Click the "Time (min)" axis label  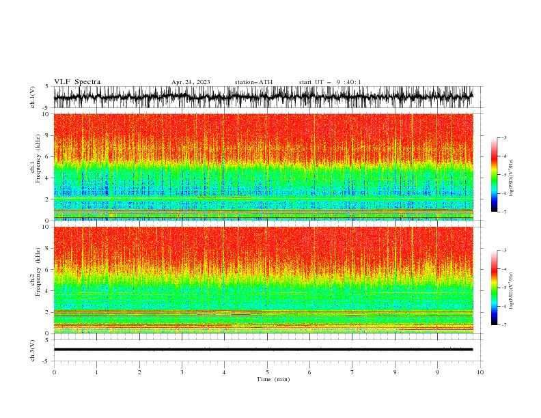(x=273, y=379)
